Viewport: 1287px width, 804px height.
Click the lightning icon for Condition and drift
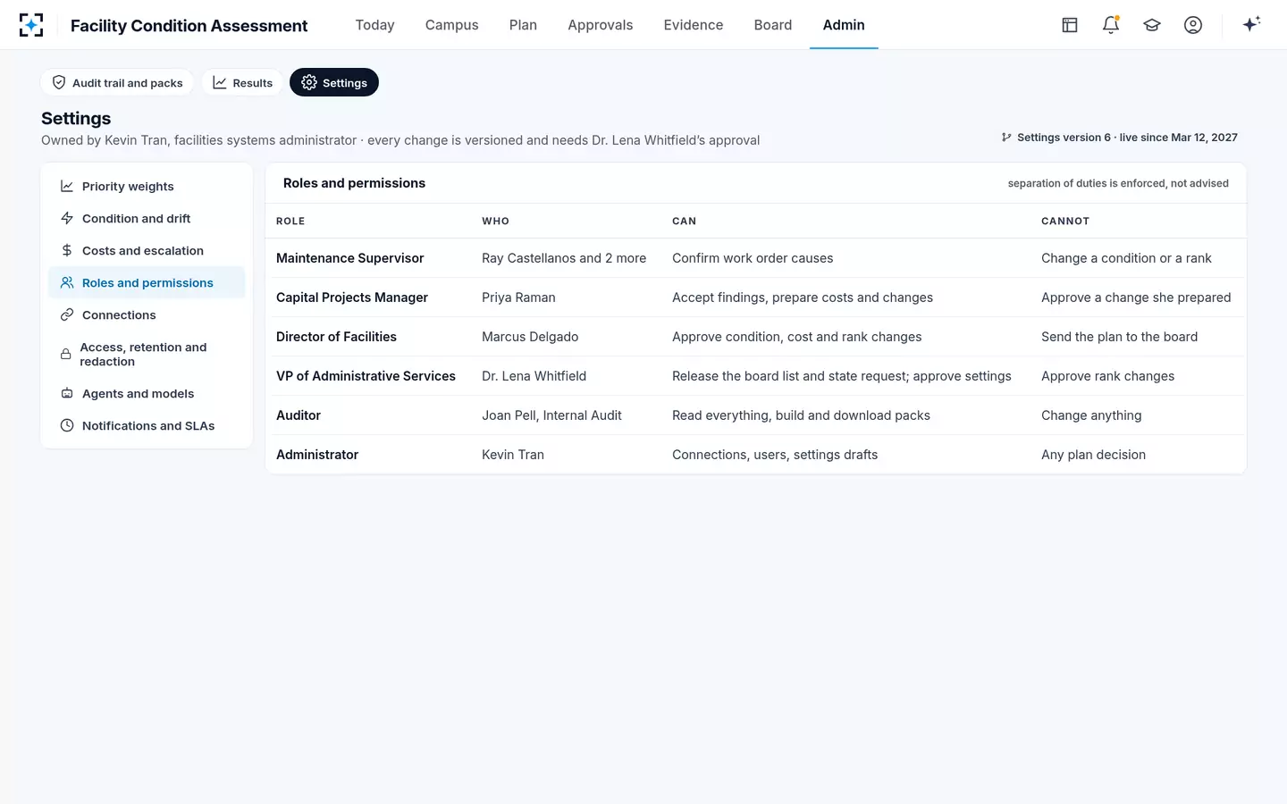tap(67, 218)
